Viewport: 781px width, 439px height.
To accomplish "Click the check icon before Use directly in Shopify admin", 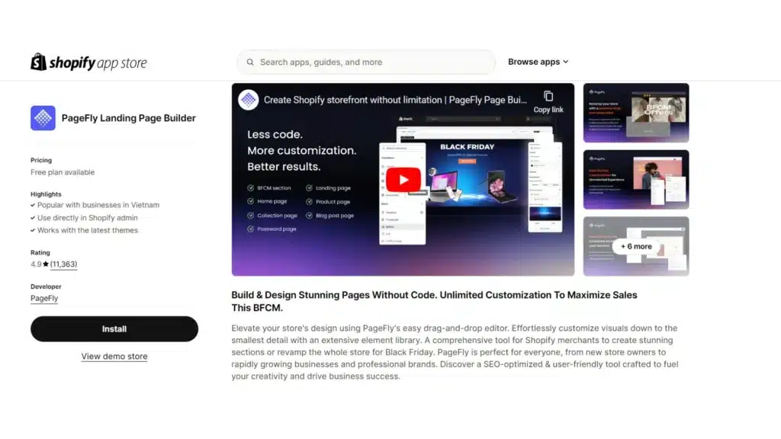I will point(34,218).
